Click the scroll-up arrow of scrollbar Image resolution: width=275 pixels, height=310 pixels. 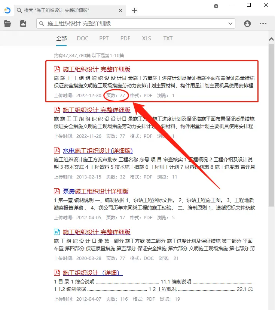271,39
